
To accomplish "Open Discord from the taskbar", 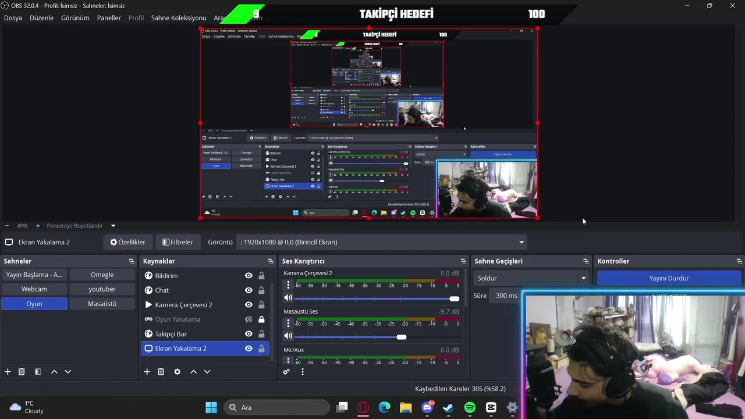I will [x=427, y=407].
